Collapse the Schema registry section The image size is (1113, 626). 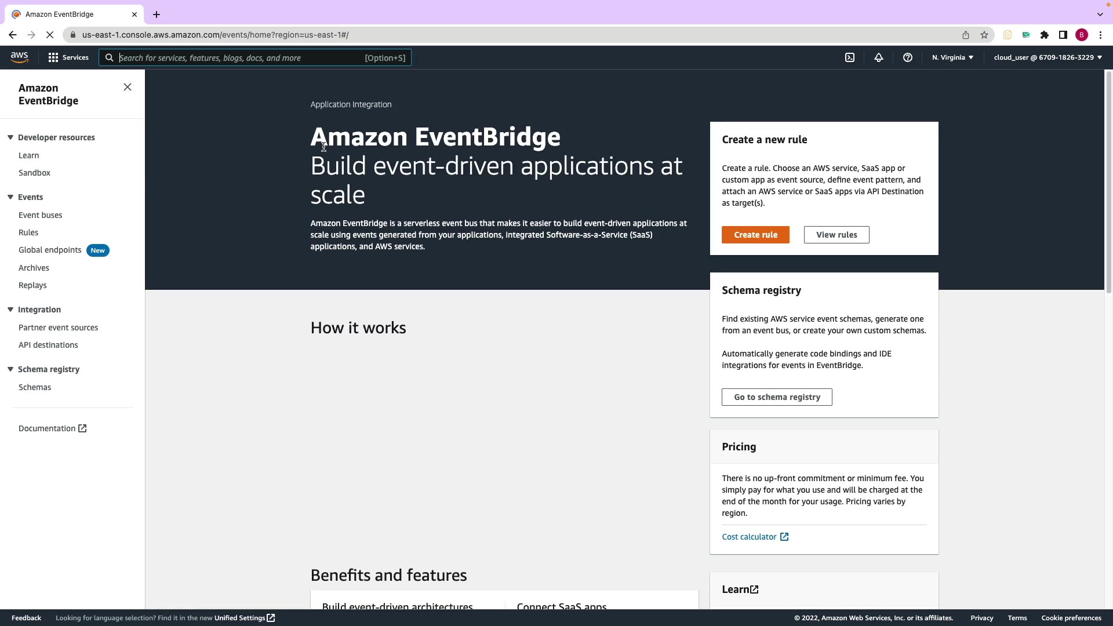[x=10, y=369]
